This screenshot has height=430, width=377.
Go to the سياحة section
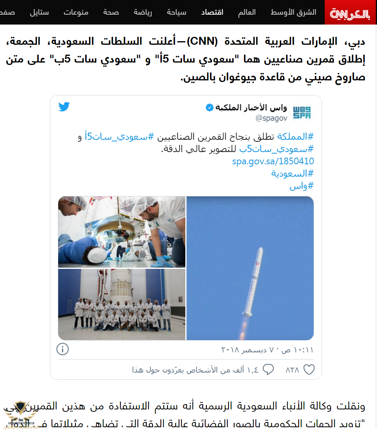point(177,12)
